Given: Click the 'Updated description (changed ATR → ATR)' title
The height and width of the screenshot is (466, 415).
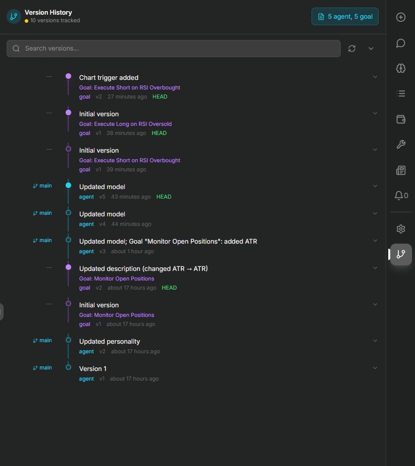Looking at the screenshot, I should [x=143, y=269].
